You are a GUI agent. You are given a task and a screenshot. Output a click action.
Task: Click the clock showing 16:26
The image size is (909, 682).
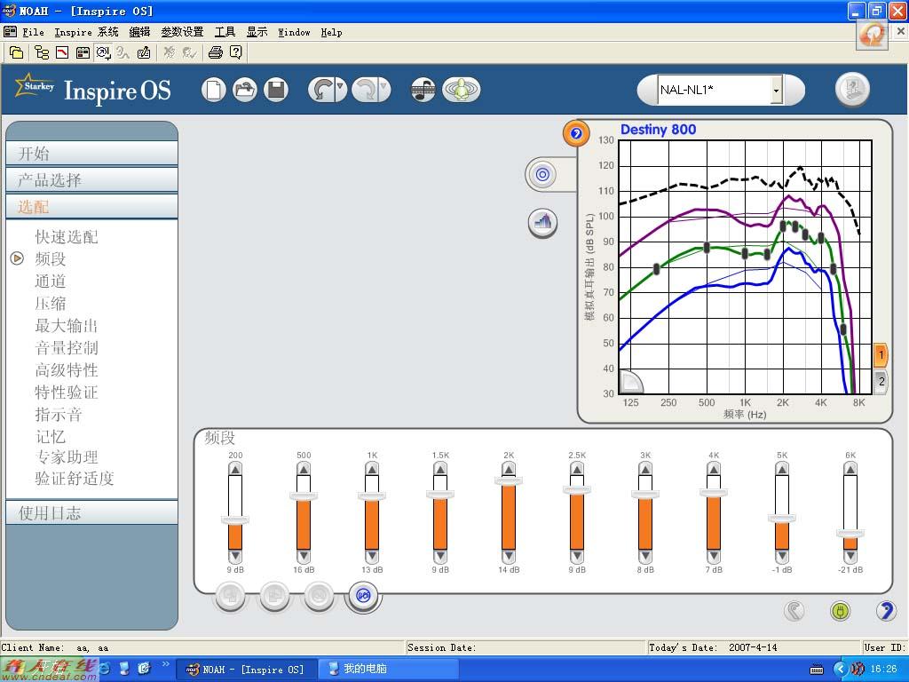tap(883, 669)
